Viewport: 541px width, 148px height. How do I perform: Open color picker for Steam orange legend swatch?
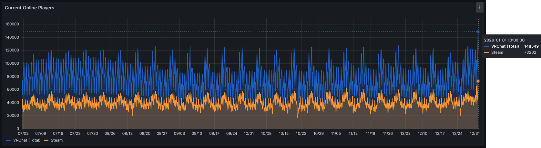tap(46, 140)
